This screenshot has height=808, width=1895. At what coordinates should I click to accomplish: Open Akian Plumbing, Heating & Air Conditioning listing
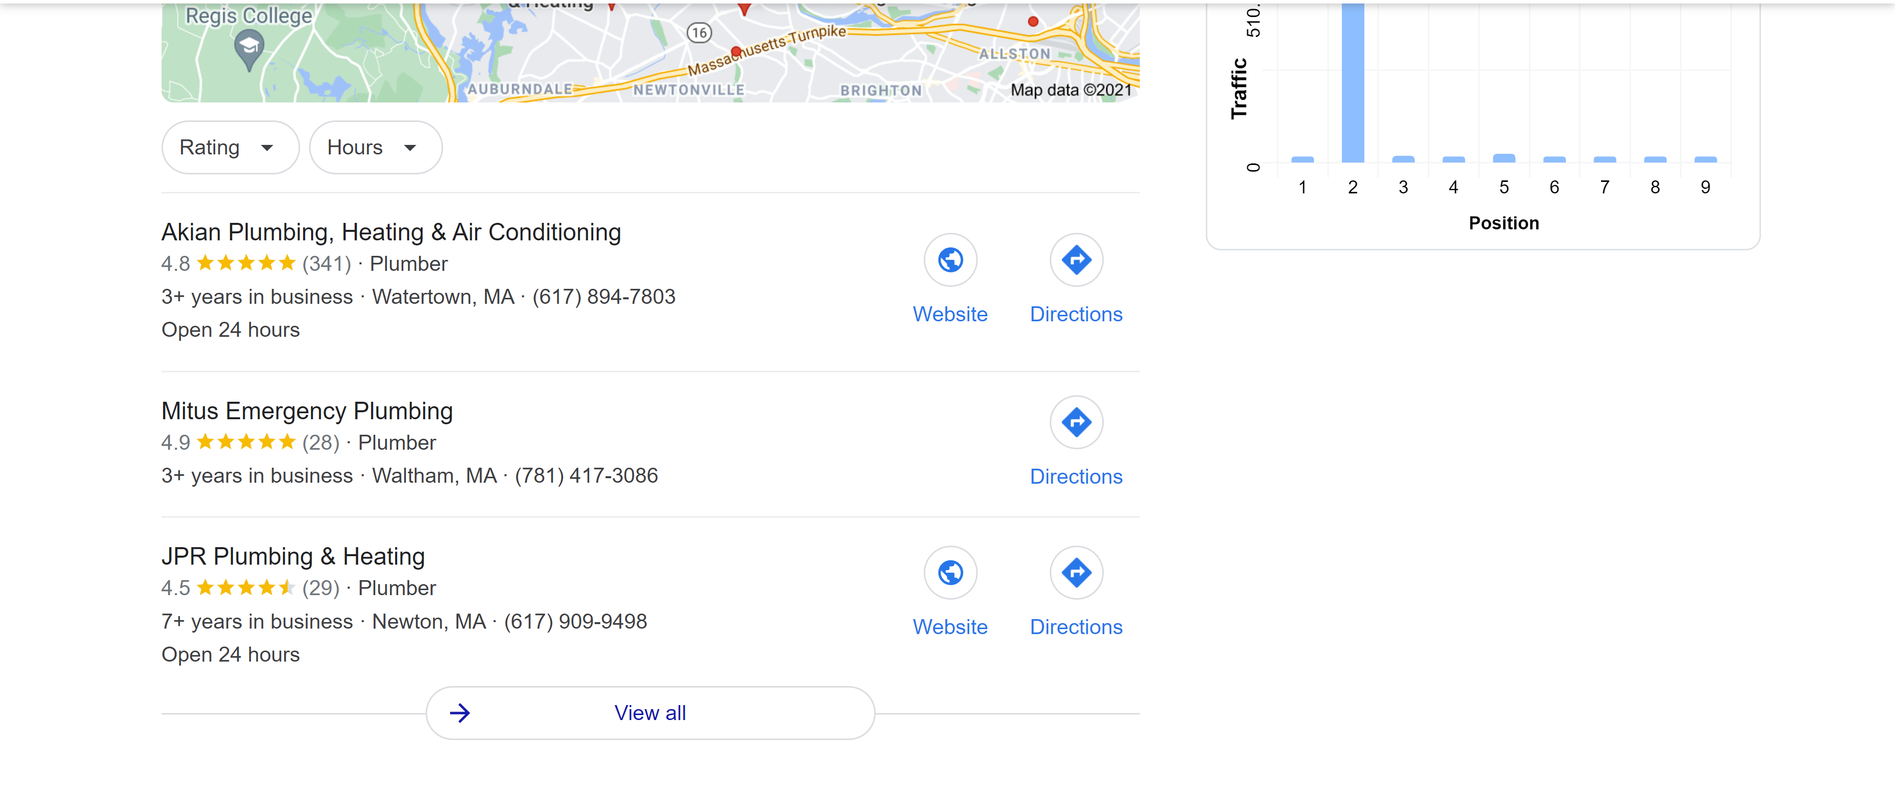click(x=391, y=231)
